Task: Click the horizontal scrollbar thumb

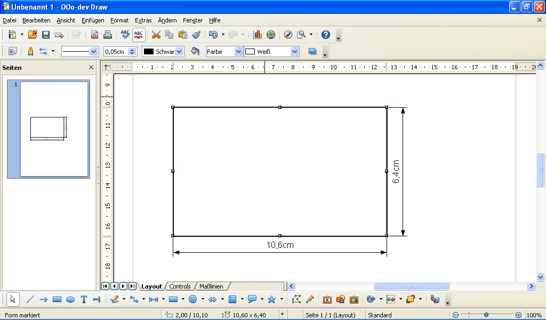Action: pyautogui.click(x=411, y=286)
